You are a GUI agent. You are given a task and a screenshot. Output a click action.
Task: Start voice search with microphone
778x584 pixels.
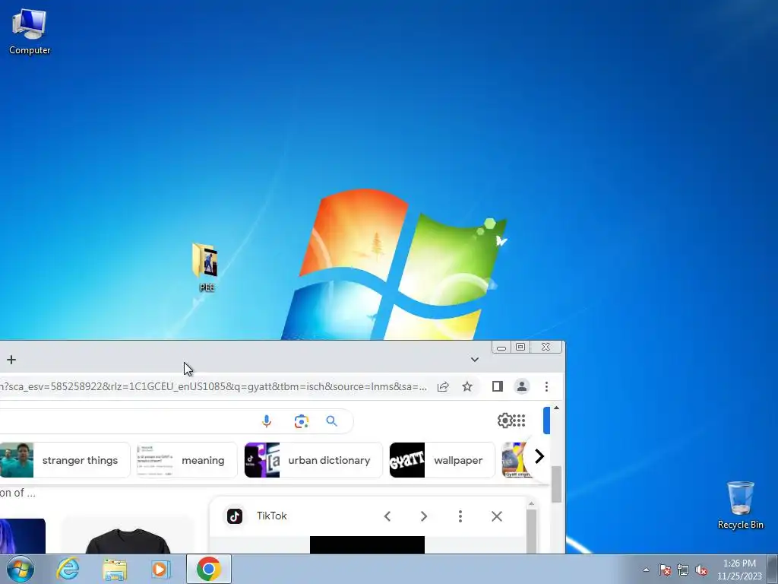click(x=267, y=421)
